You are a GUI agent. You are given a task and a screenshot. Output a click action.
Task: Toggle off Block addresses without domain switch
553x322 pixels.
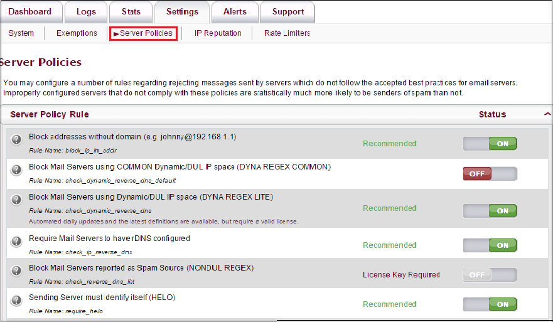pyautogui.click(x=490, y=144)
